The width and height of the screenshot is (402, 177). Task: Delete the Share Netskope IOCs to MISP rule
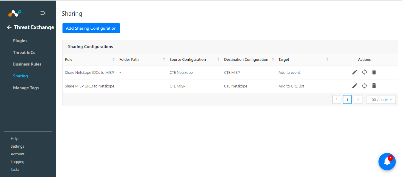(x=374, y=72)
